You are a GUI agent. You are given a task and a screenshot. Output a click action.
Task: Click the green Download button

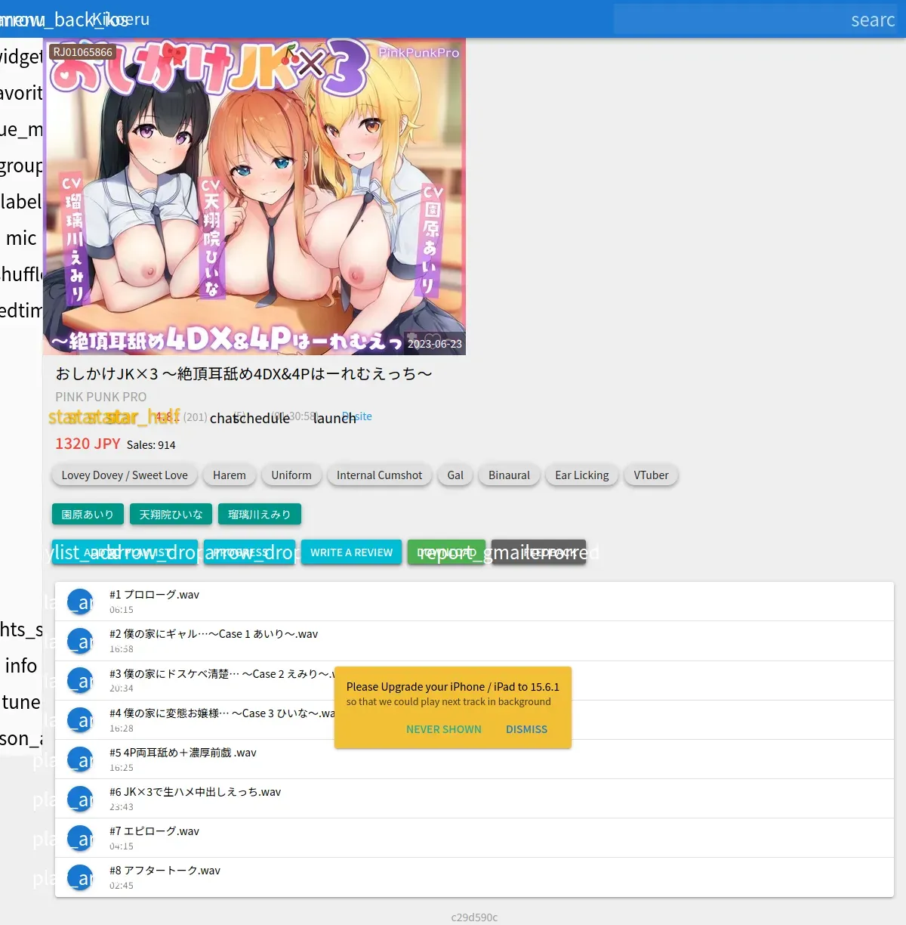[446, 552]
